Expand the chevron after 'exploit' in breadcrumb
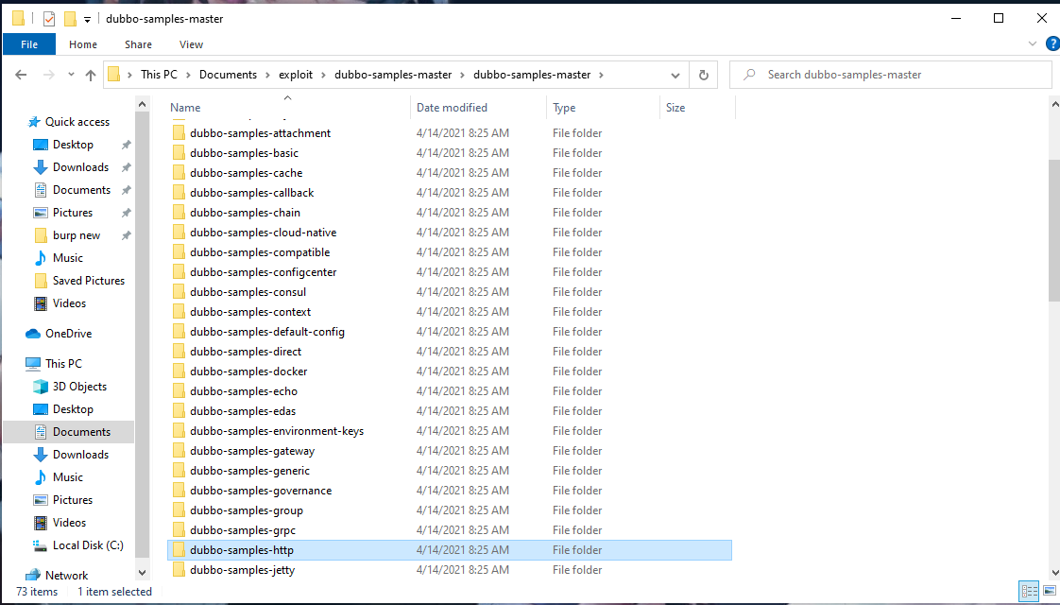 tap(324, 75)
